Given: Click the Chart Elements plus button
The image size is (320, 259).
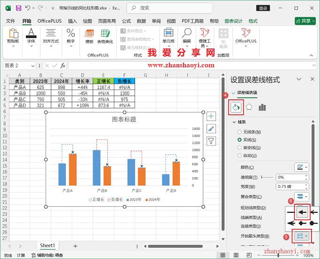Looking at the screenshot, I should tap(211, 116).
